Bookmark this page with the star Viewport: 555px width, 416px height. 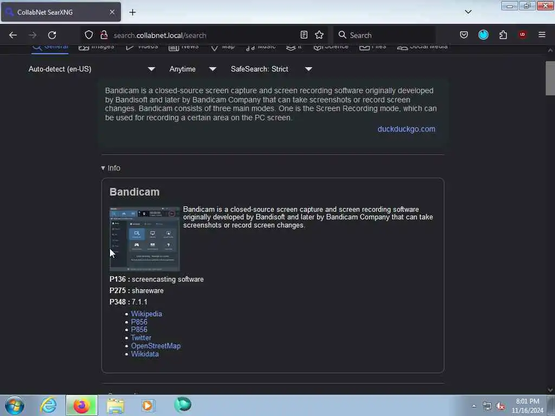[319, 35]
